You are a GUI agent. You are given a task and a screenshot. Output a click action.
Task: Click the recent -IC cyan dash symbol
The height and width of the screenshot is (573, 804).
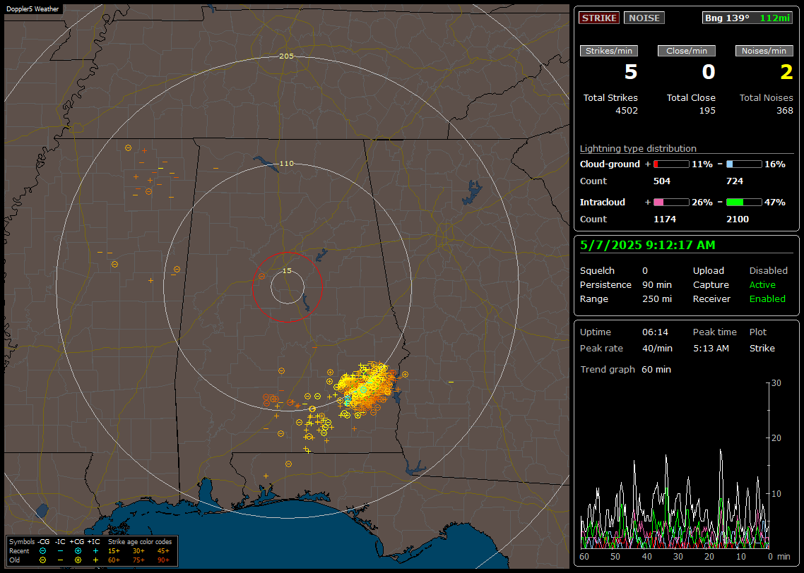(x=61, y=551)
